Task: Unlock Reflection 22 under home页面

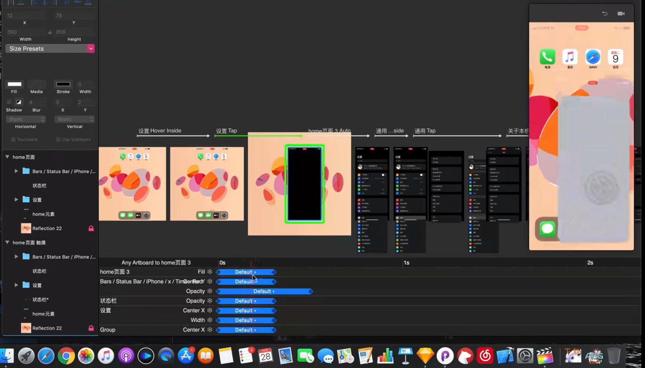Action: pyautogui.click(x=91, y=228)
